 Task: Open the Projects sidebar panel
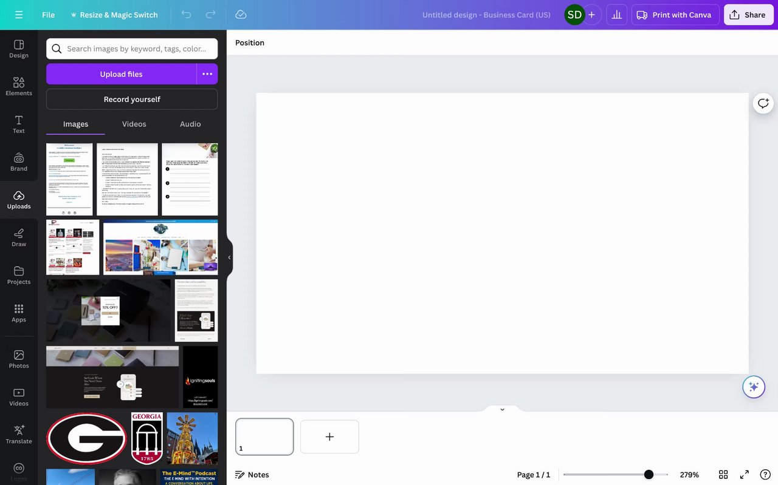tap(19, 275)
